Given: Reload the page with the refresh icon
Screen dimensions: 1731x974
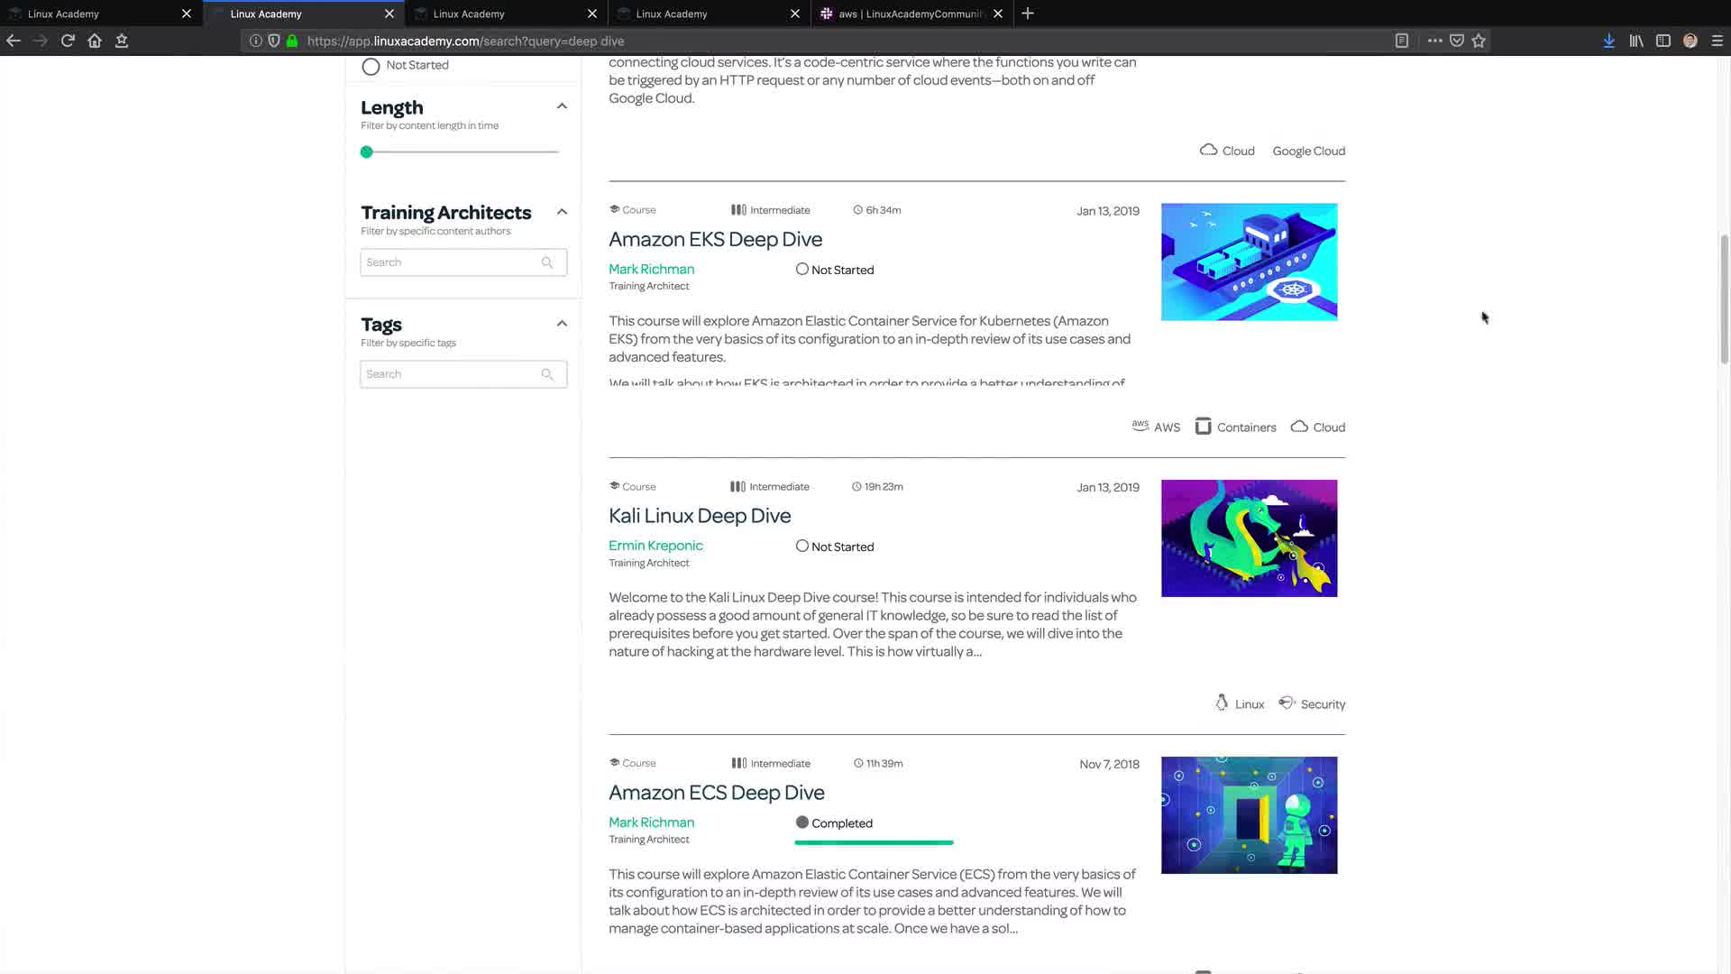Looking at the screenshot, I should click(68, 41).
